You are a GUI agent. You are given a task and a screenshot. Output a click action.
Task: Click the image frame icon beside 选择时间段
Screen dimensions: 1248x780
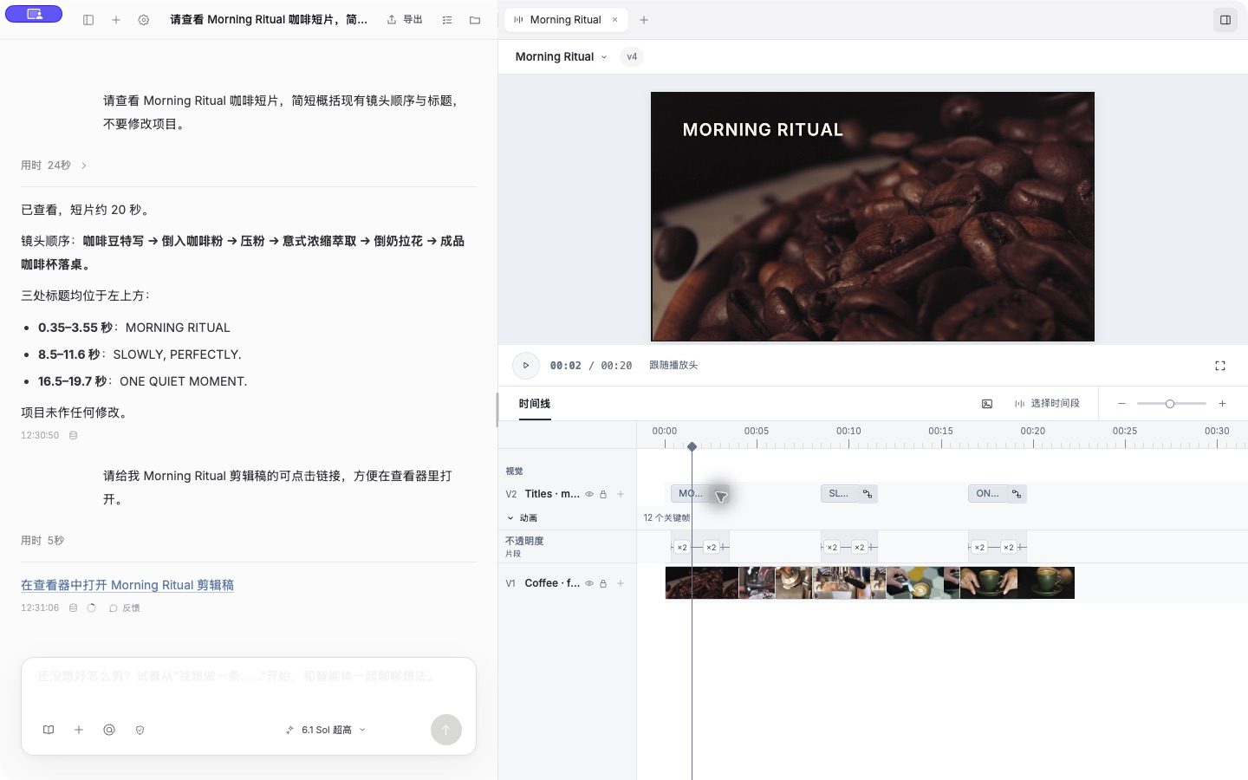pos(987,404)
